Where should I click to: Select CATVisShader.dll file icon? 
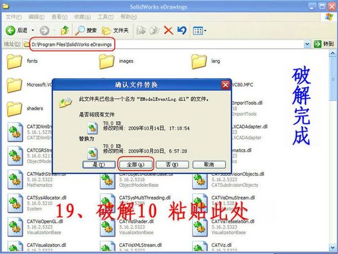pyautogui.click(x=107, y=227)
